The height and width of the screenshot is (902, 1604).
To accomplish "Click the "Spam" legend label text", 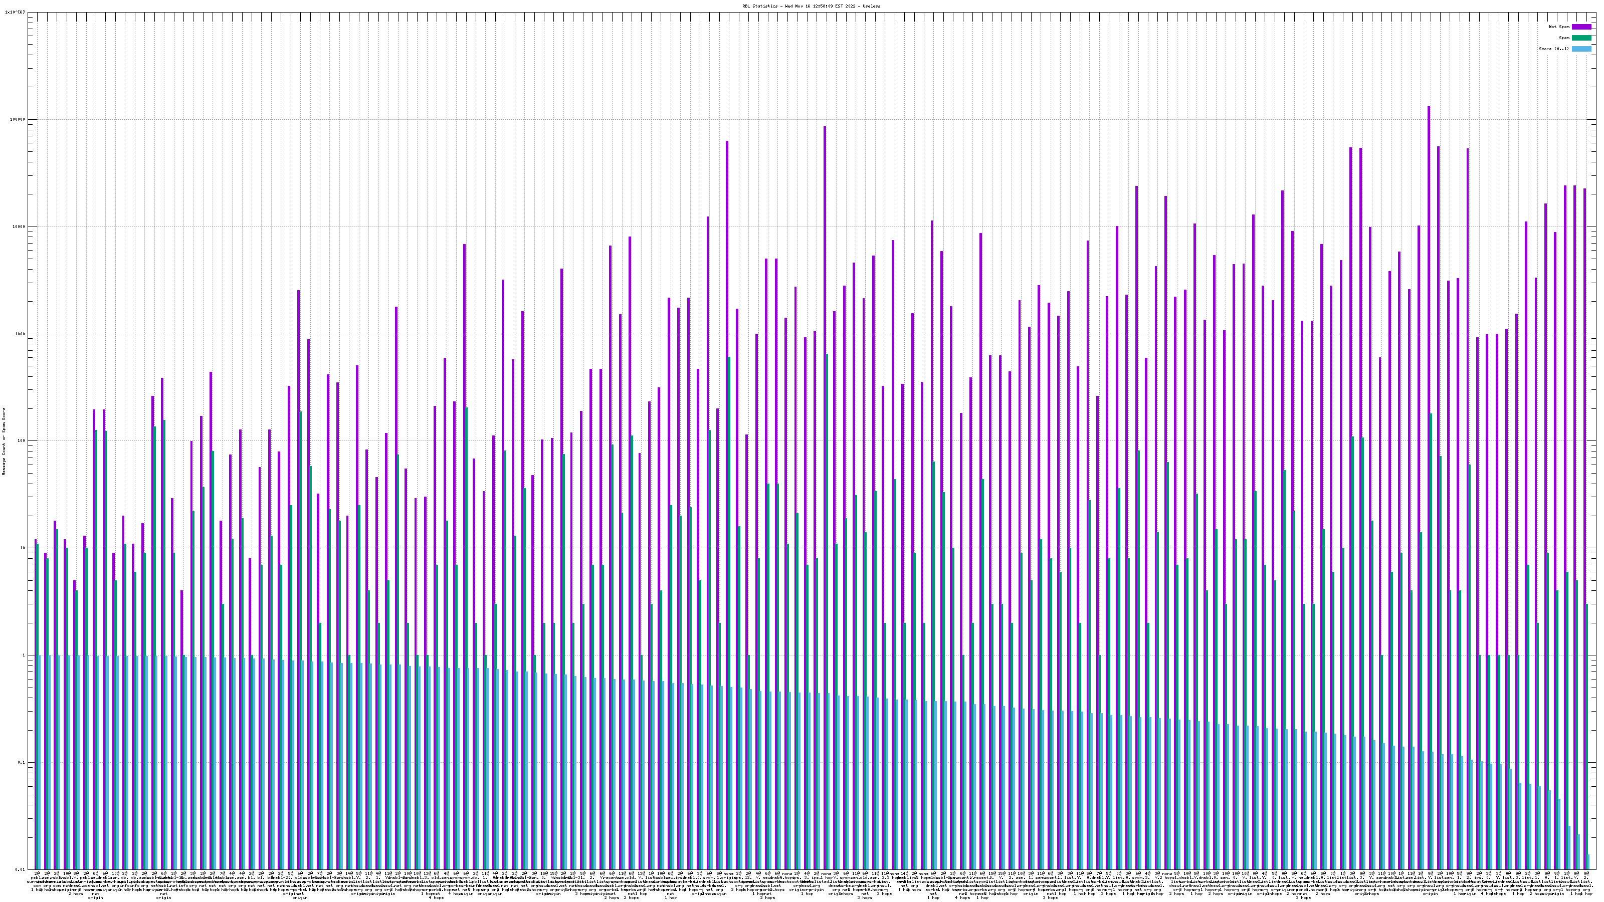I will tap(1564, 38).
